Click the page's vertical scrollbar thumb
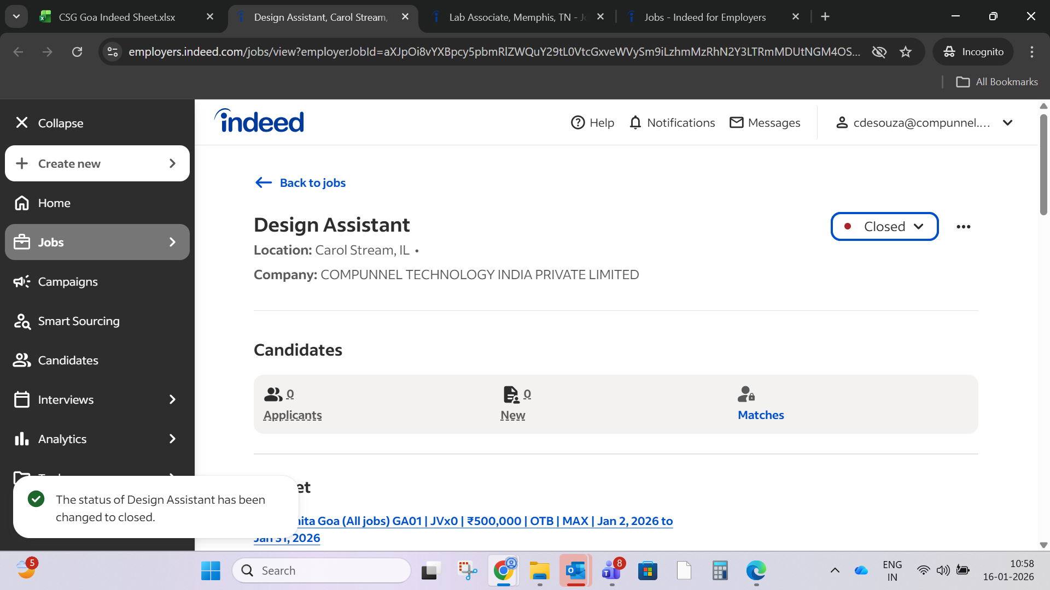This screenshot has width=1050, height=590. [x=1043, y=164]
